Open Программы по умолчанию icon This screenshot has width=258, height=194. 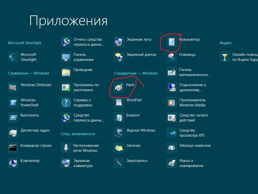click(66, 87)
